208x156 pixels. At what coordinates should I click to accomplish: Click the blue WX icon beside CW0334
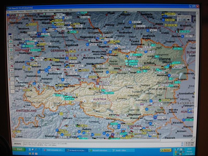[x=63, y=80]
